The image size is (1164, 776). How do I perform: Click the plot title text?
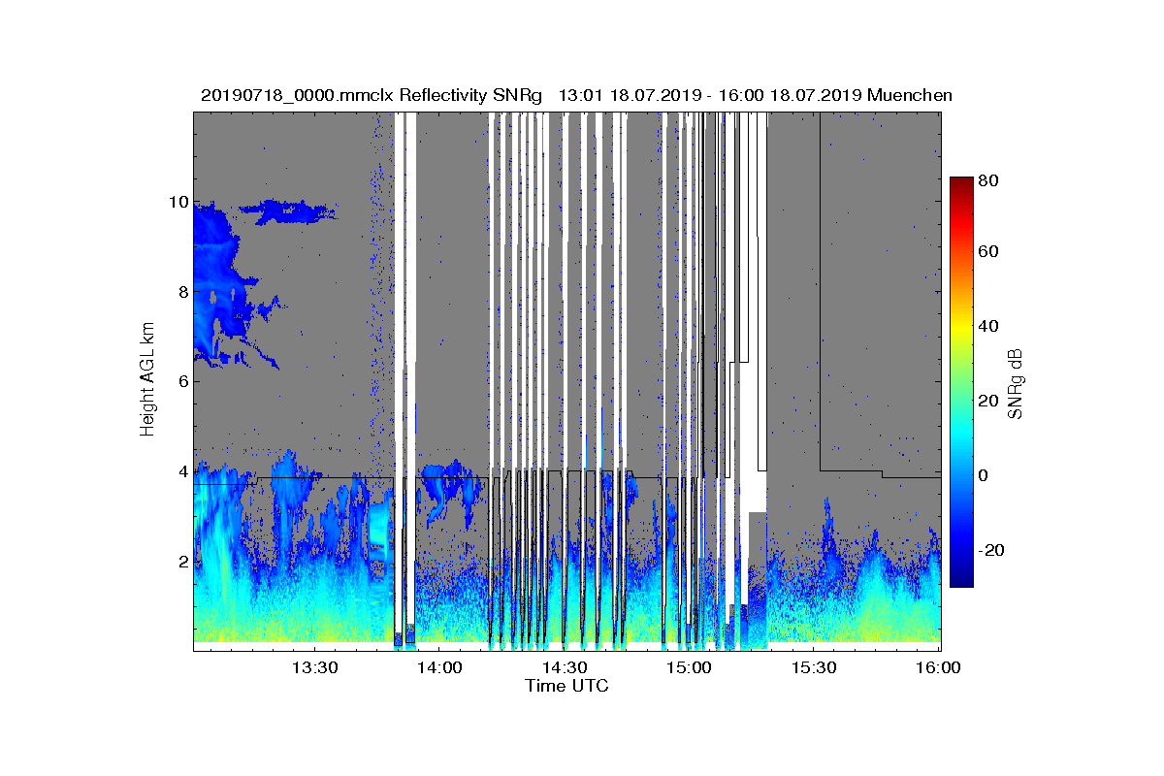click(576, 95)
